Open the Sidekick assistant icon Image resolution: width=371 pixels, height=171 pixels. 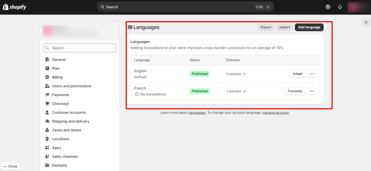(328, 7)
